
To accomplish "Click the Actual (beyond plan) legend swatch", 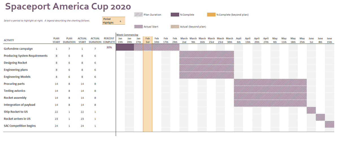I will pos(175,27).
